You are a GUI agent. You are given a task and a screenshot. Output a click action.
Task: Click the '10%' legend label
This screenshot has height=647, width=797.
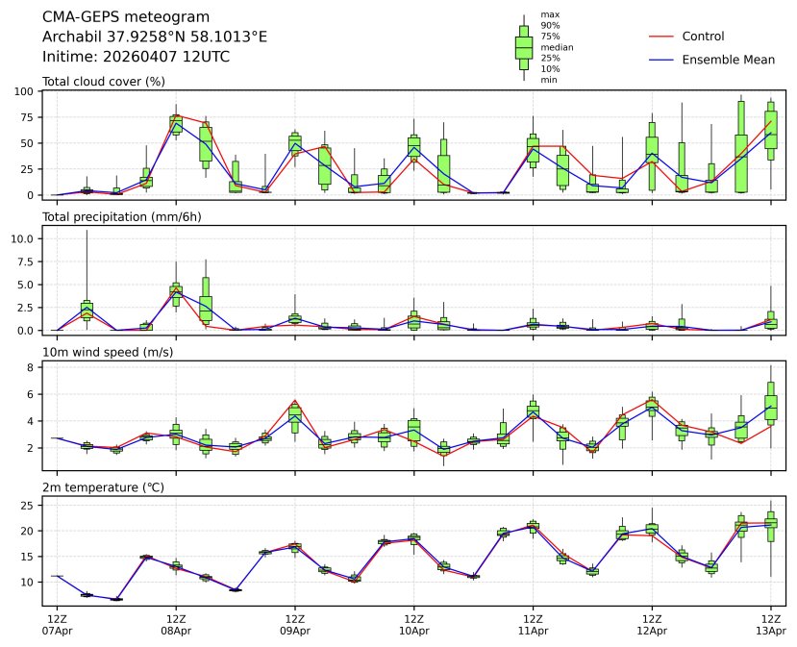tap(551, 68)
